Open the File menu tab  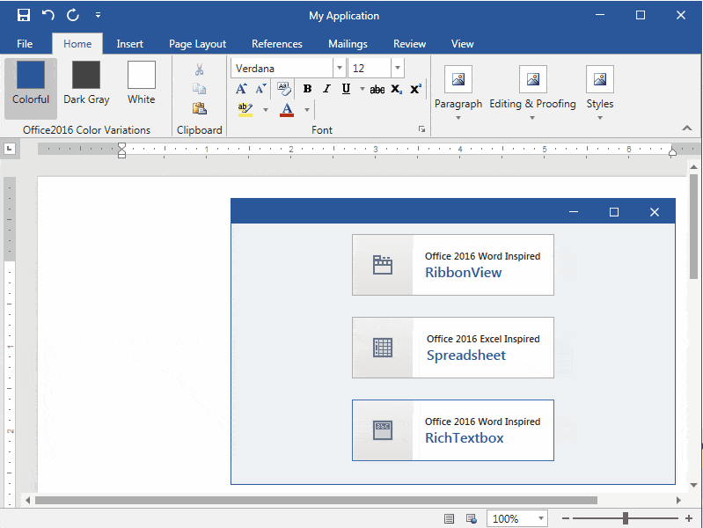(x=25, y=44)
